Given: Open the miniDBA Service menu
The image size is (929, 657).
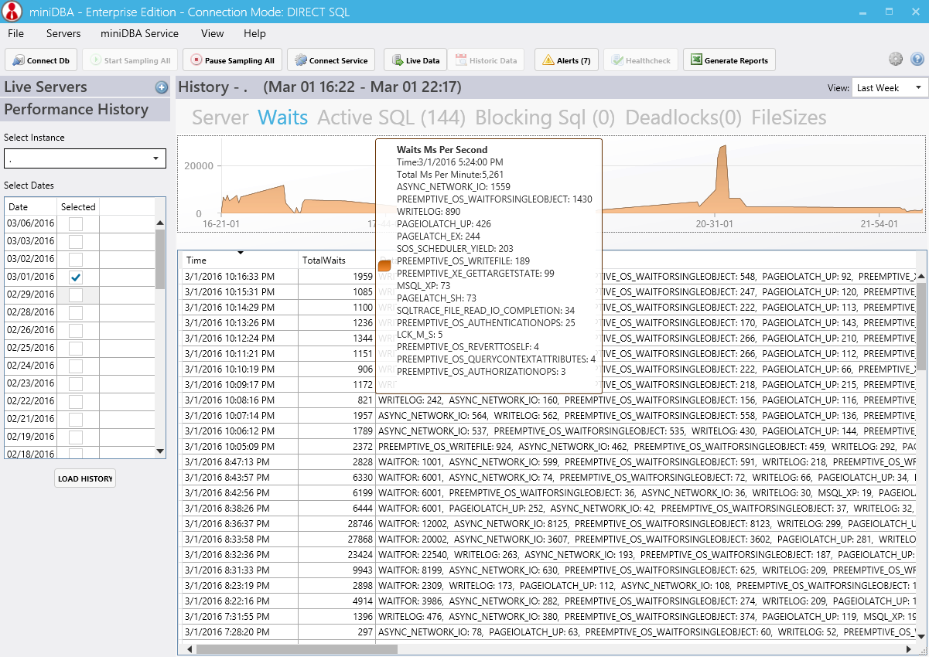Looking at the screenshot, I should 139,33.
